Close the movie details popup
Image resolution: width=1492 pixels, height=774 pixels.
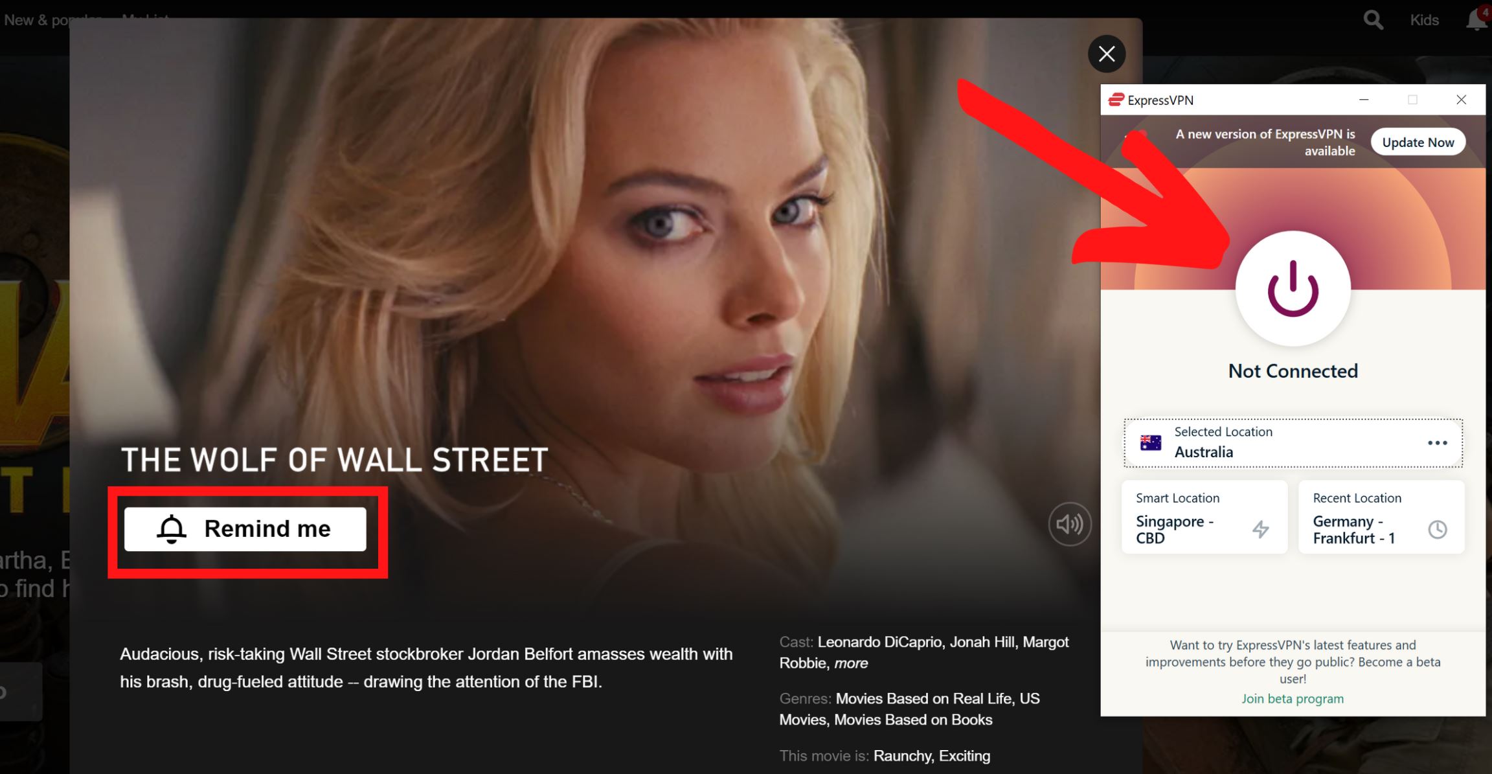tap(1106, 54)
